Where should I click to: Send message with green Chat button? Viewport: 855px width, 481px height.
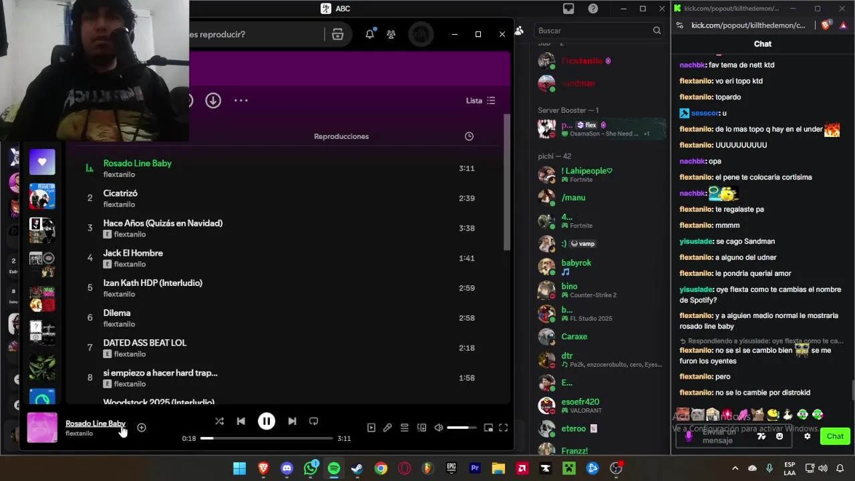[x=835, y=436]
